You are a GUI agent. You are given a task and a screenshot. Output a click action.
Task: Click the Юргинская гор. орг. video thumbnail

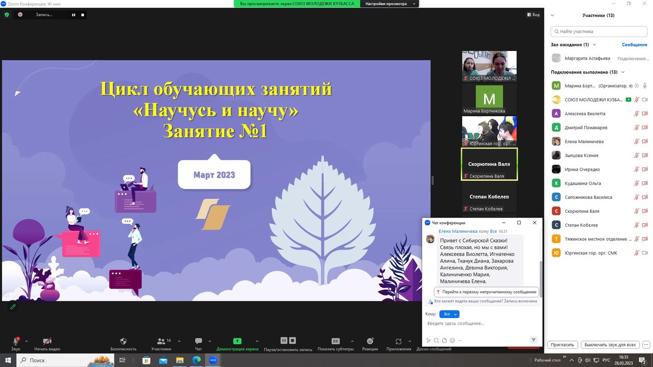click(x=489, y=132)
